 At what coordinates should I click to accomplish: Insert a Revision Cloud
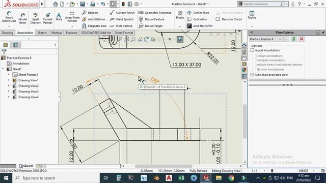click(229, 19)
